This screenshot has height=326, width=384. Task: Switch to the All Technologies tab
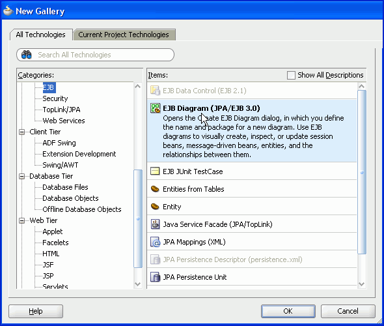[x=41, y=35]
